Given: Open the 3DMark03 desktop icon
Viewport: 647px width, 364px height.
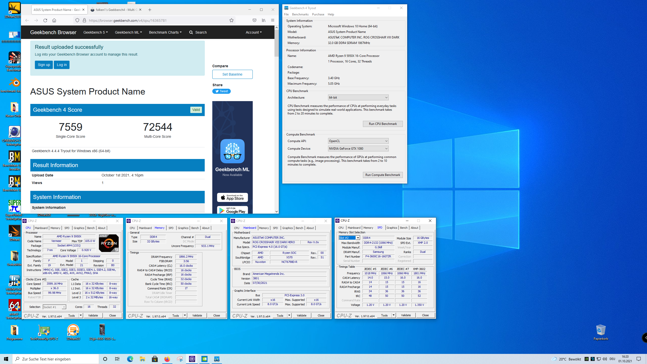Looking at the screenshot, I should click(73, 332).
